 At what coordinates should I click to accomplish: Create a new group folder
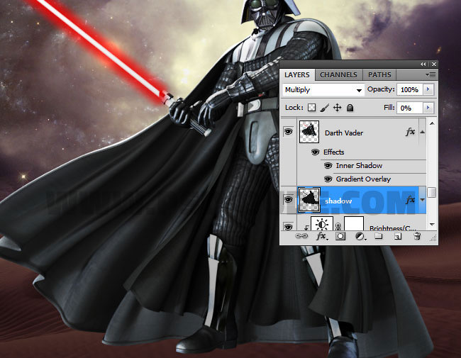pos(379,236)
